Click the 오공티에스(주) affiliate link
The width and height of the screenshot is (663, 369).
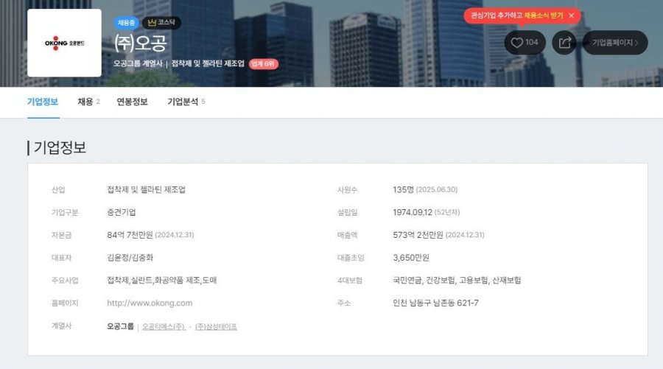tap(164, 326)
